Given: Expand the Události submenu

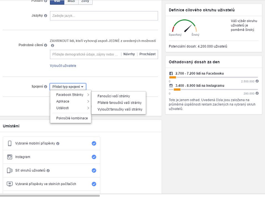Looking at the screenshot, I should [71, 108].
